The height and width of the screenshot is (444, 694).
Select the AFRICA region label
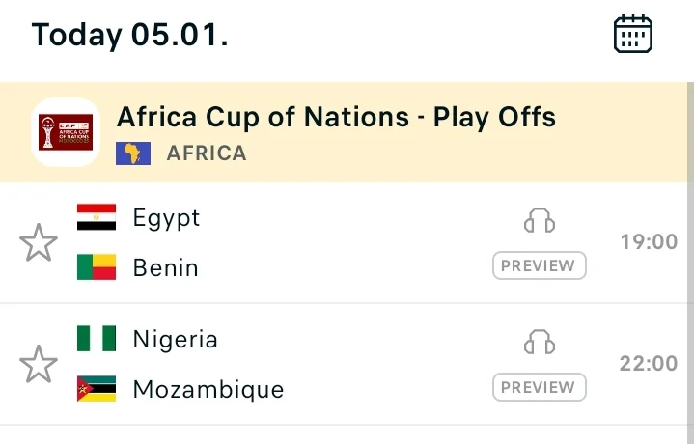coord(207,153)
